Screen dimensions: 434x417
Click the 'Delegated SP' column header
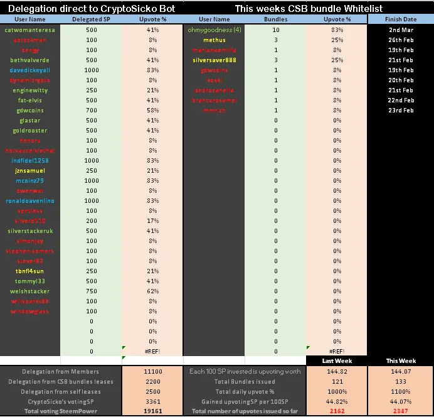(91, 19)
